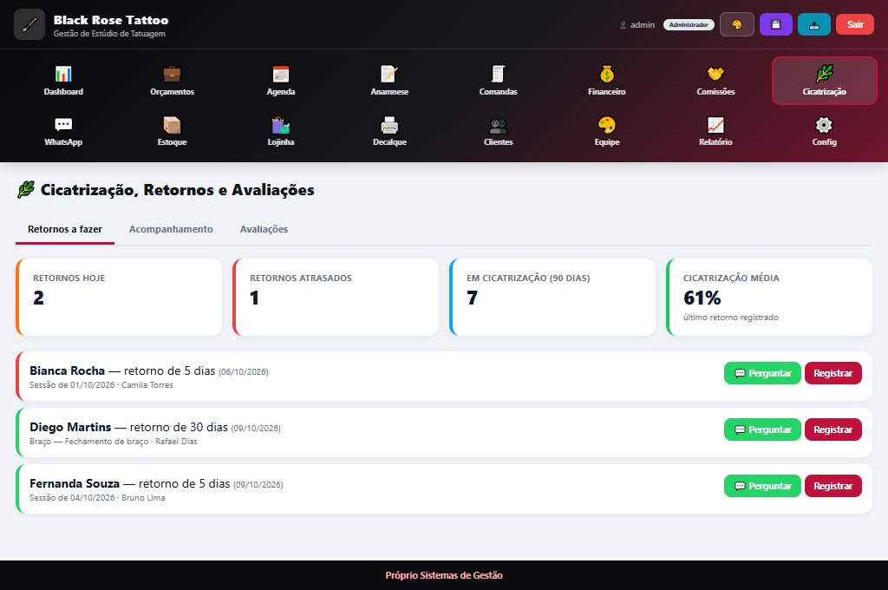888x590 pixels.
Task: Open the Relatório chart section
Action: (715, 132)
